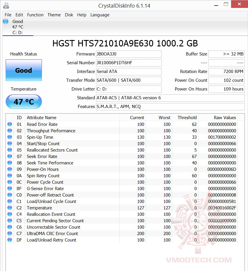Click raw value 00000000006D of Power-On Hours
Viewport: 248px width, 271px height.
(222, 169)
